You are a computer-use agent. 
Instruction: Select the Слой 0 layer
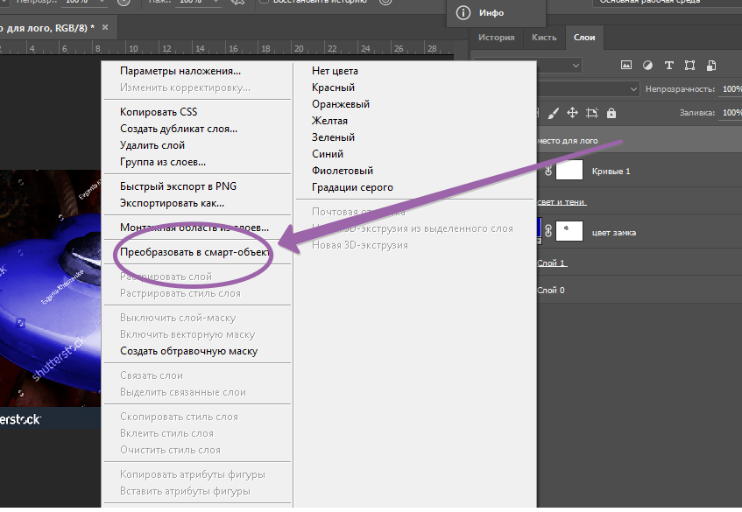pyautogui.click(x=640, y=291)
